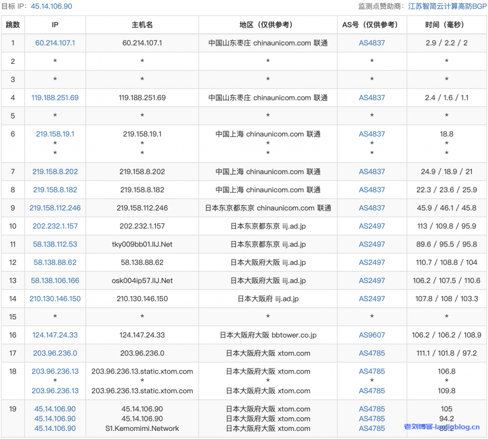Open the 江苏智简云计算高防BGP sponsor link
This screenshot has width=488, height=439.
[444, 6]
